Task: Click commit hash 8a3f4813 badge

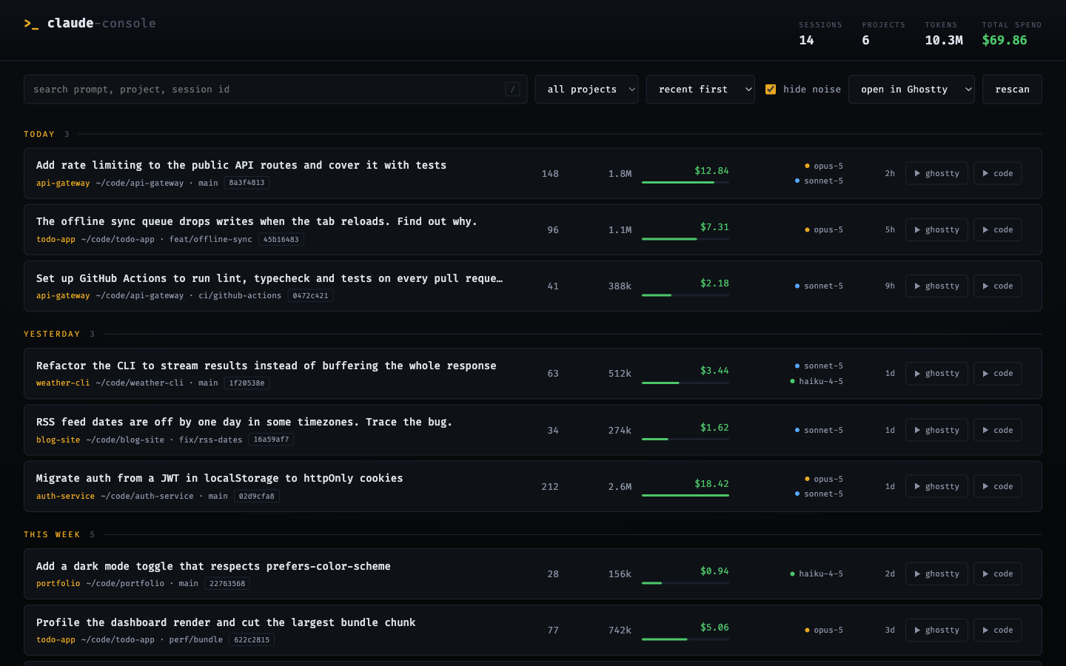Action: (247, 183)
